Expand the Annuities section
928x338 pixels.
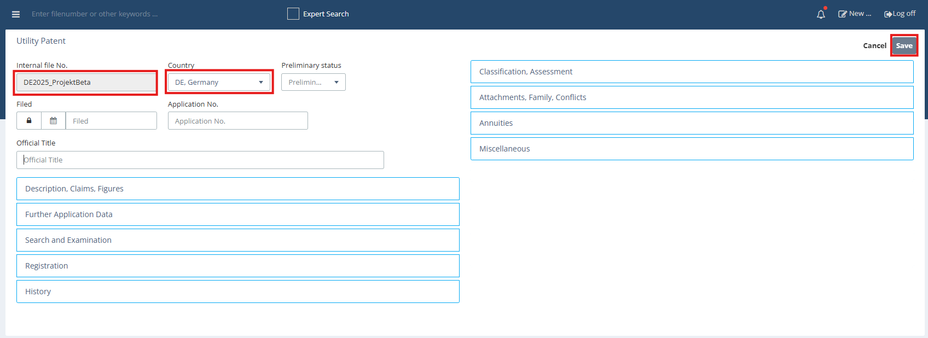click(x=692, y=123)
